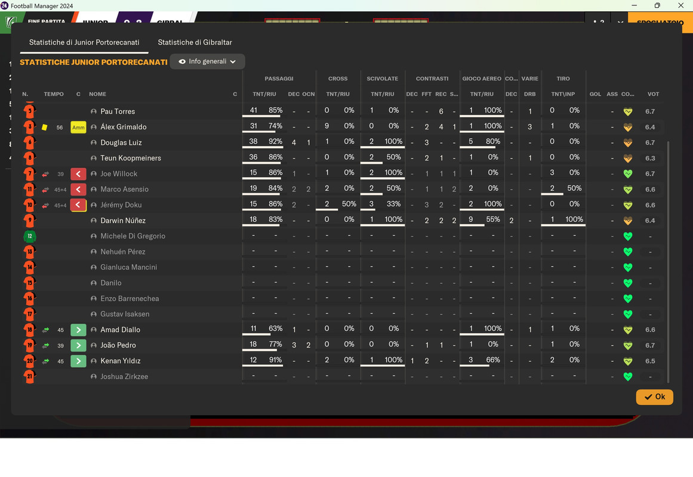Open Enzo Barrenechea player link
The height and width of the screenshot is (477, 693).
(130, 299)
